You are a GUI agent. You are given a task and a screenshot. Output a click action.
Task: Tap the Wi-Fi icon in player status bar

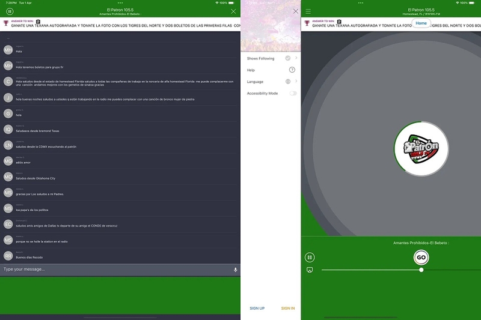tap(457, 3)
